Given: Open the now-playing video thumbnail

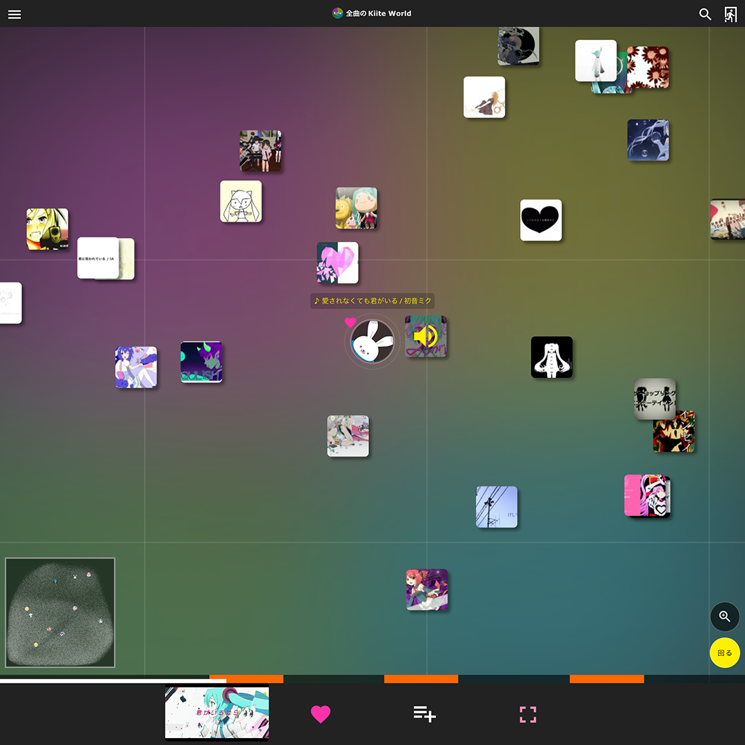Looking at the screenshot, I should (x=217, y=712).
